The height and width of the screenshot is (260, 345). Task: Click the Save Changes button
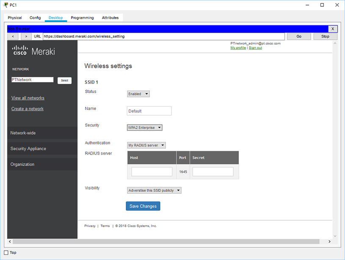pos(143,206)
